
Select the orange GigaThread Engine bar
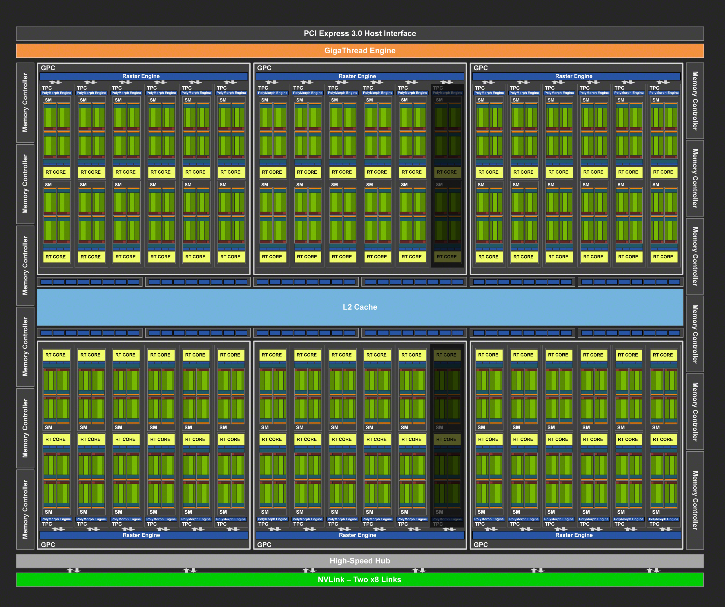360,51
